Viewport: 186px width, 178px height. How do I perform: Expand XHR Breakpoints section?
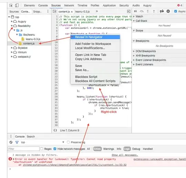[x=134, y=56]
